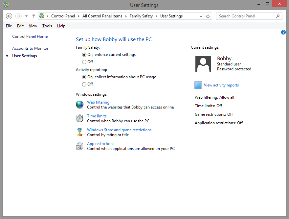Open the Time limits link
Screen dimensions: 289x219
(x=97, y=116)
